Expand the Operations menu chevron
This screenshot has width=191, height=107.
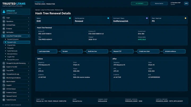pyautogui.click(x=29, y=21)
